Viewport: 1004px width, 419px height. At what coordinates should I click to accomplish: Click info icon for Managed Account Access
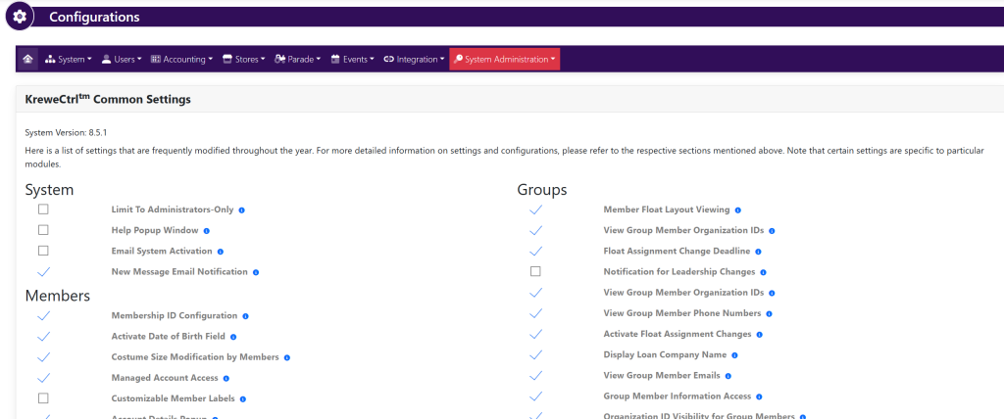226,378
